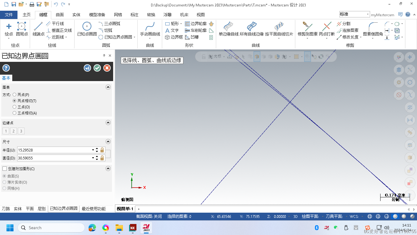Pin the 已知边界点画圆 panel
The width and height of the screenshot is (417, 235).
(x=104, y=56)
